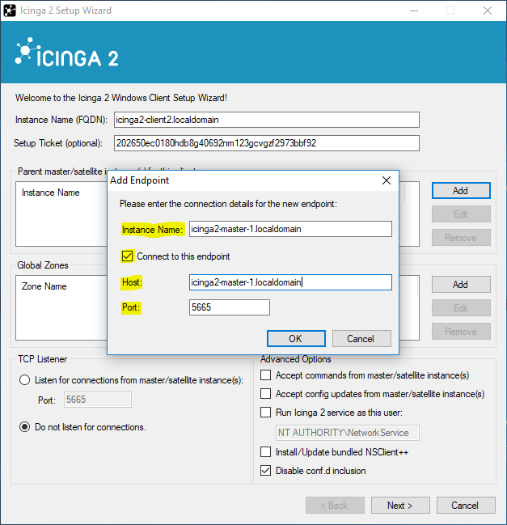Screen dimensions: 507x525
Task: Click the Instance Name column header
Action: coord(50,193)
